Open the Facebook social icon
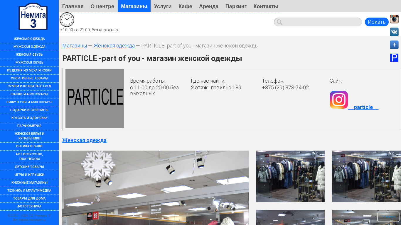The image size is (401, 225). click(x=394, y=45)
